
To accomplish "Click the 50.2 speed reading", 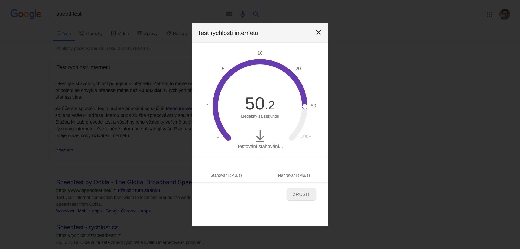I will tap(260, 104).
